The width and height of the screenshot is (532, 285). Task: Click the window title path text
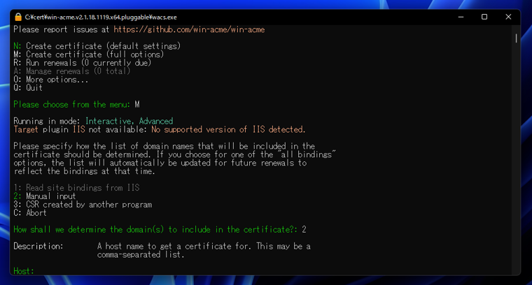pyautogui.click(x=101, y=17)
